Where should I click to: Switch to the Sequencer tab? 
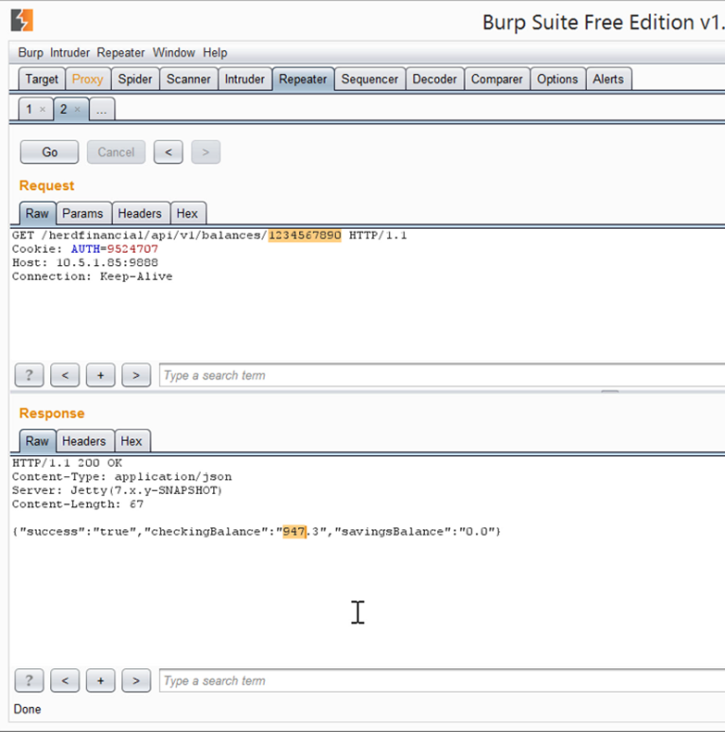click(369, 79)
